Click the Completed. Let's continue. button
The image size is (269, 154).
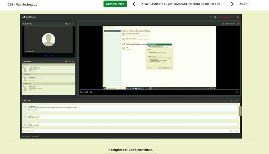click(131, 150)
